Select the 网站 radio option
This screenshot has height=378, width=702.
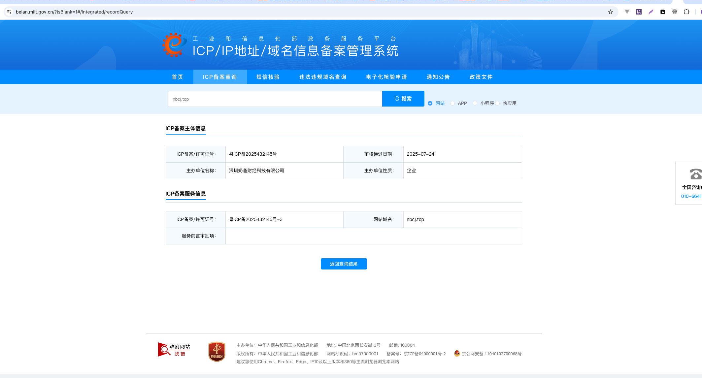coord(430,103)
